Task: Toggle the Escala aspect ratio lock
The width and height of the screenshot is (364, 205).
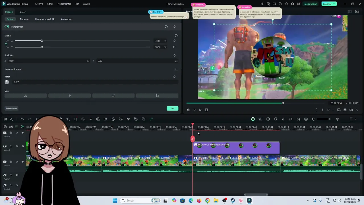Action: click(x=6, y=44)
